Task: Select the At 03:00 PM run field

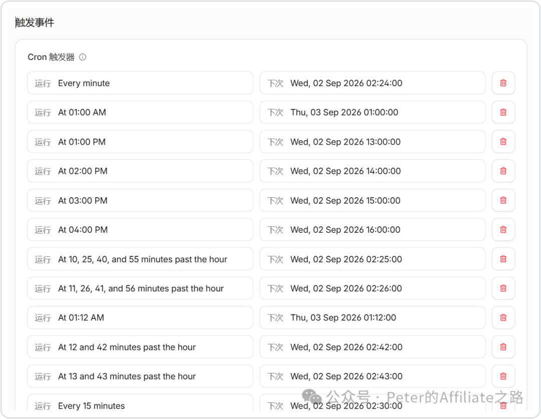Action: tap(140, 200)
